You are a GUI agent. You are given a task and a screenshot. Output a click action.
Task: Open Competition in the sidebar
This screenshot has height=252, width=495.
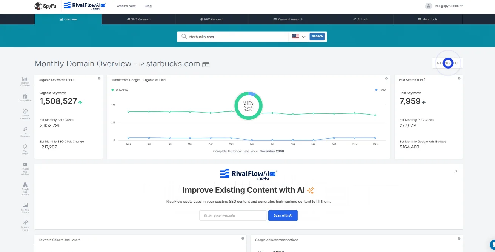(x=25, y=98)
